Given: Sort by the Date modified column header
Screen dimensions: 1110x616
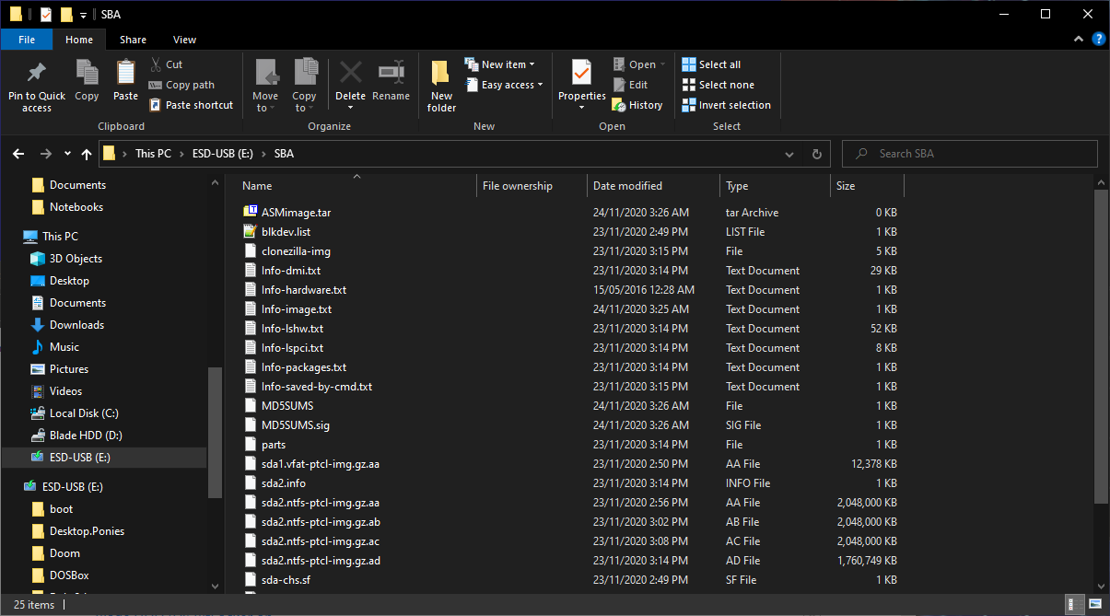Looking at the screenshot, I should tap(653, 186).
